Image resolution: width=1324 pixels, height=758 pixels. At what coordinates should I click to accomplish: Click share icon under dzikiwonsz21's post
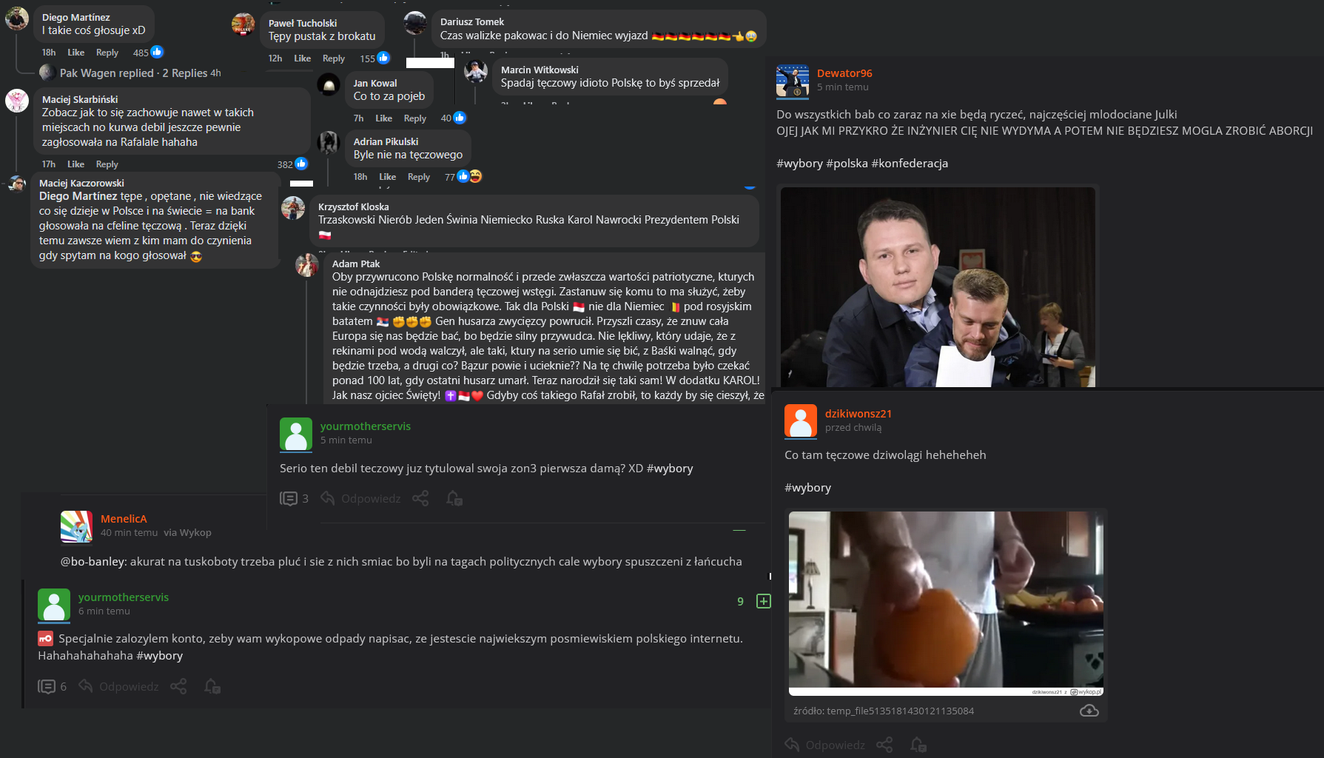(884, 745)
